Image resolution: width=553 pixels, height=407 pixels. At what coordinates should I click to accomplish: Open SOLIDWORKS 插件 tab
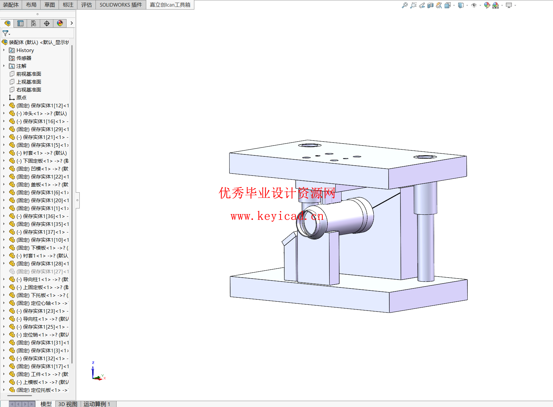click(121, 5)
